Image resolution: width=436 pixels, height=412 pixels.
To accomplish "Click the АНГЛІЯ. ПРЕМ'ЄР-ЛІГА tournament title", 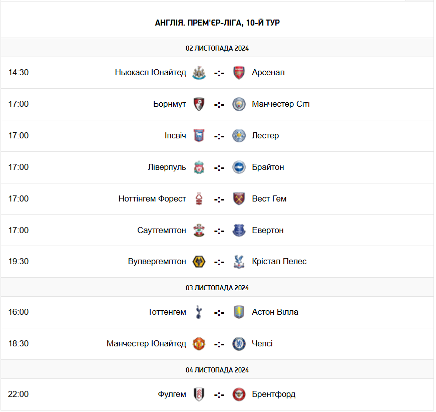I will [x=217, y=23].
